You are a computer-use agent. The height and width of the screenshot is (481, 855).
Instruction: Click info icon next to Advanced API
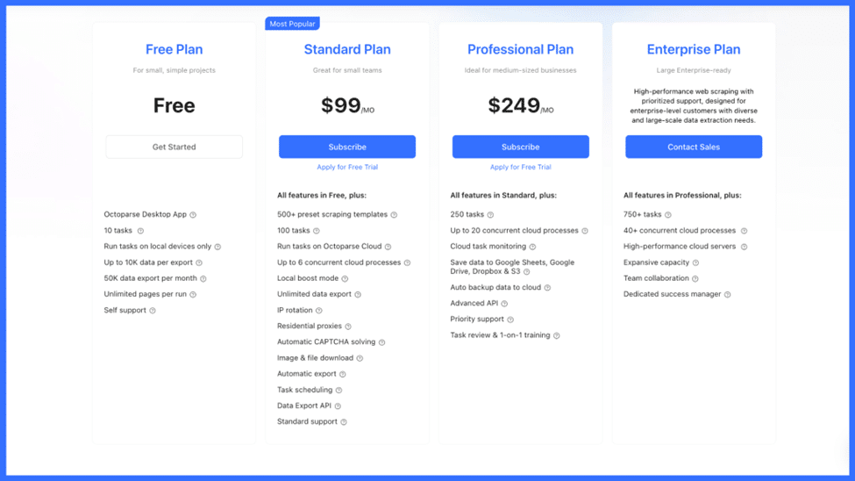(504, 304)
